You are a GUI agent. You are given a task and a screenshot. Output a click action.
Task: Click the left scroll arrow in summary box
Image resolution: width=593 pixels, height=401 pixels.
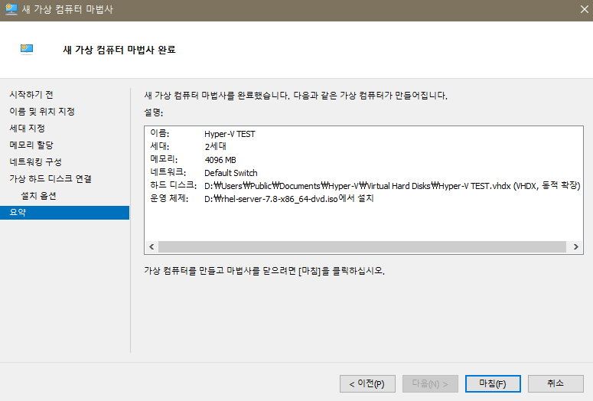[x=152, y=246]
